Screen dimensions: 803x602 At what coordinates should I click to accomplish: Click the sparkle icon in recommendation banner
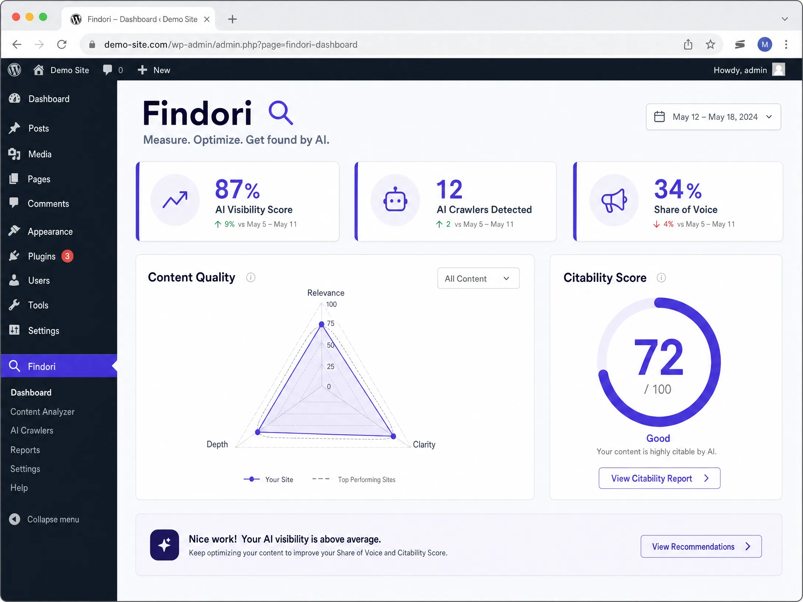coord(165,545)
